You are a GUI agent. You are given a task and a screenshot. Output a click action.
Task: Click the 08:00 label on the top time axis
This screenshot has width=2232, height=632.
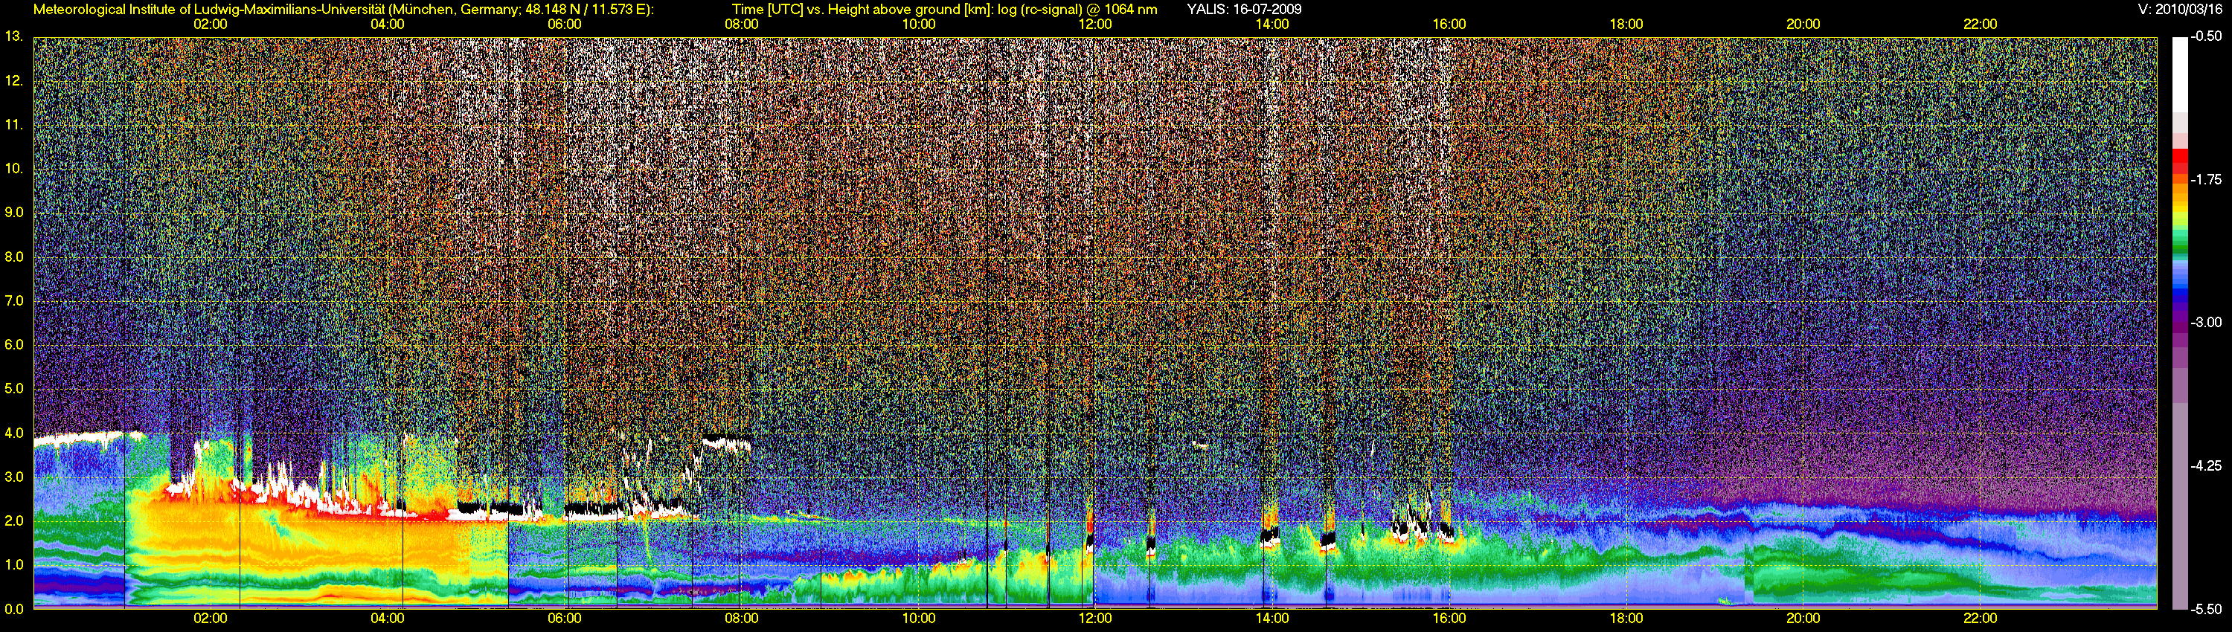click(x=742, y=25)
